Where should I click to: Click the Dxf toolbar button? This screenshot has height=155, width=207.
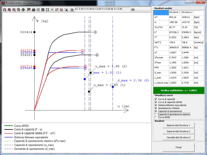tap(133, 10)
